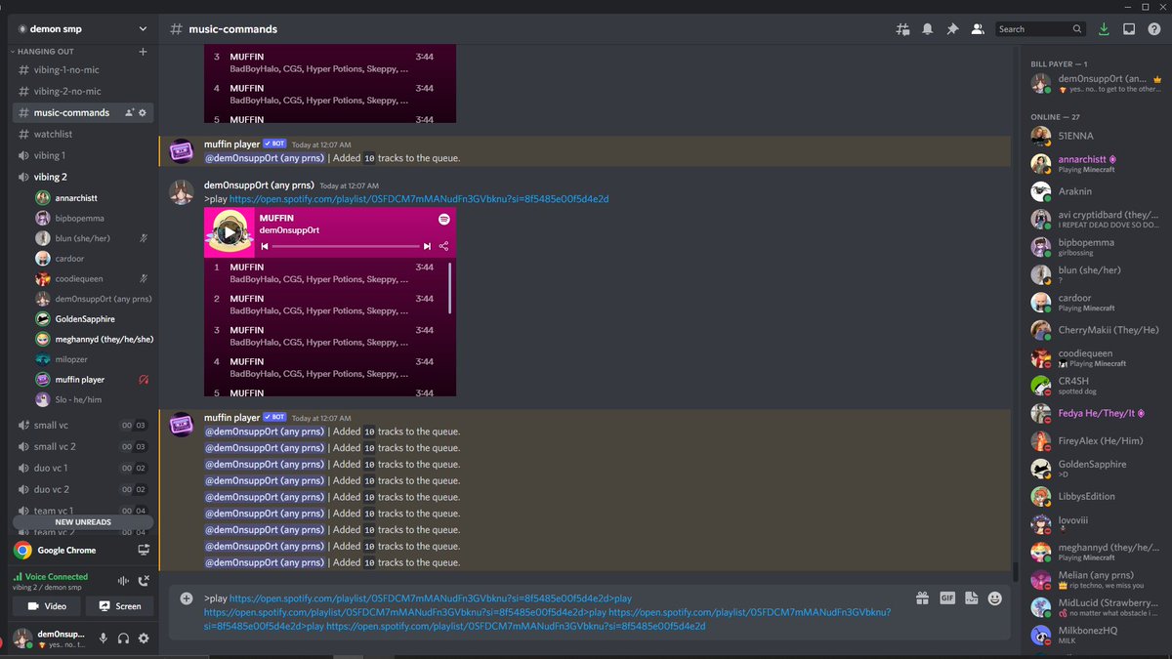This screenshot has width=1172, height=659.
Task: Open user avatar in bottom user panel
Action: [21, 638]
